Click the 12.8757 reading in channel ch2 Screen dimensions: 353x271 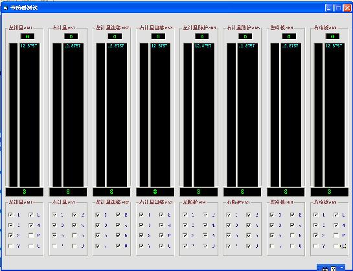(116, 46)
